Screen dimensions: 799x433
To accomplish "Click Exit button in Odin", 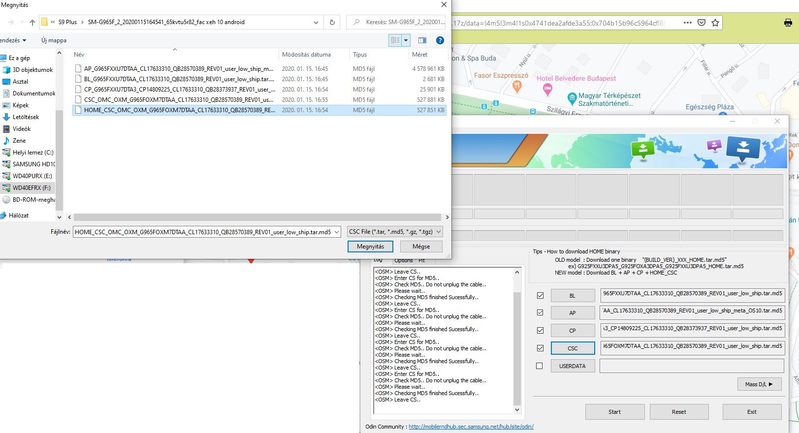I will 752,412.
